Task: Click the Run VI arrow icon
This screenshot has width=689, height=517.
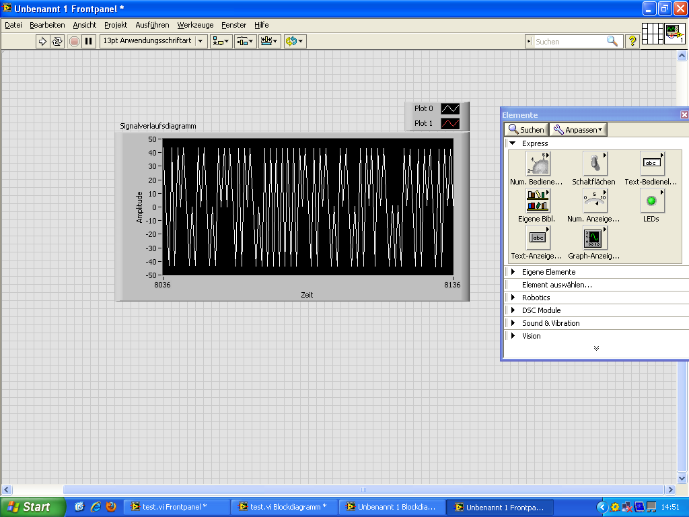Action: (x=42, y=41)
